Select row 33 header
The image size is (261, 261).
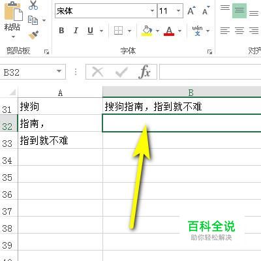[x=8, y=140]
